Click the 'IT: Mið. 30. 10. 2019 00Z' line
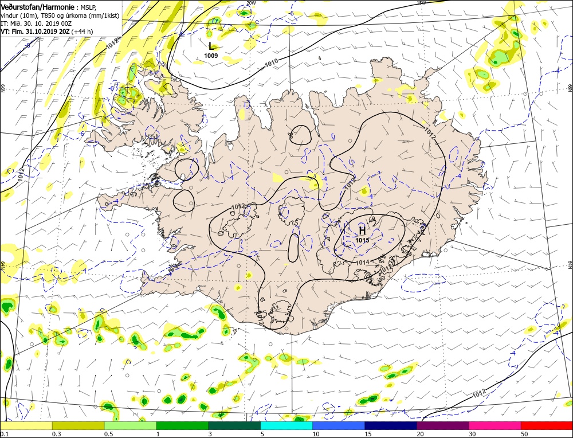 pyautogui.click(x=36, y=24)
